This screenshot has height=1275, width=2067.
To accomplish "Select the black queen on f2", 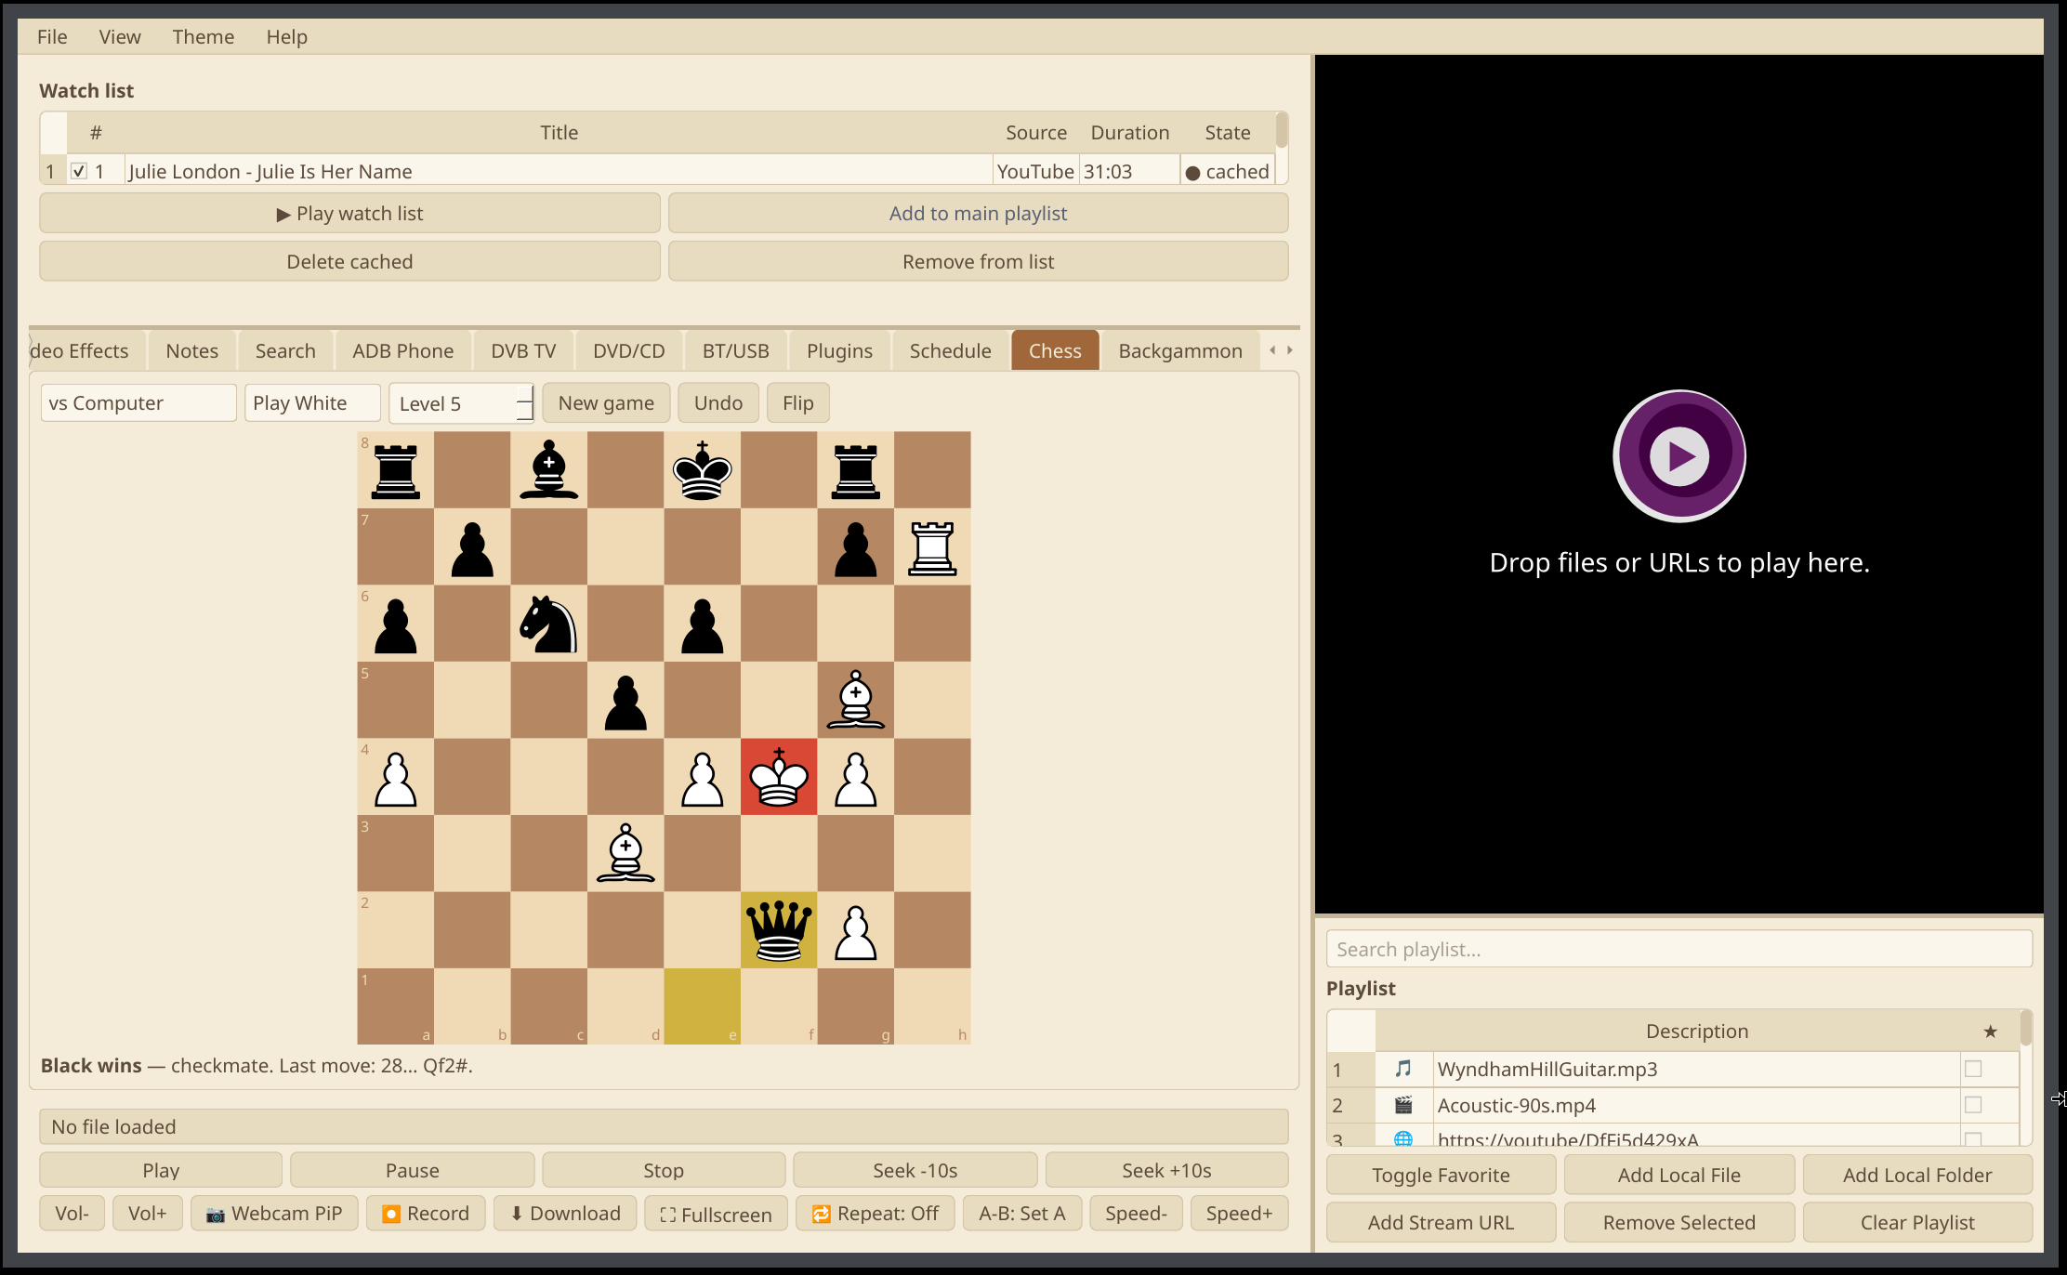I will tap(779, 930).
